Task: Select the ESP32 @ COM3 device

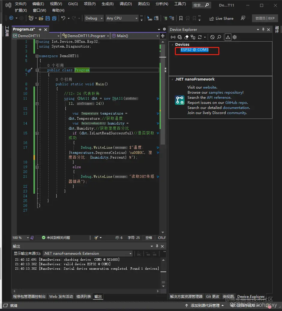Action: 195,50
